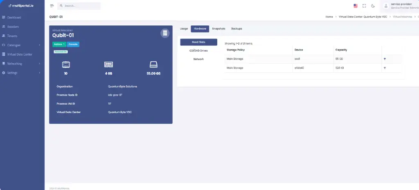Click the hamburger menu toggle icon

click(52, 6)
